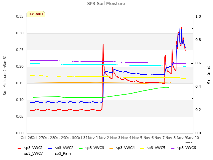Click the sp3_VWC3 legend label
The image size is (213, 160).
95,148
